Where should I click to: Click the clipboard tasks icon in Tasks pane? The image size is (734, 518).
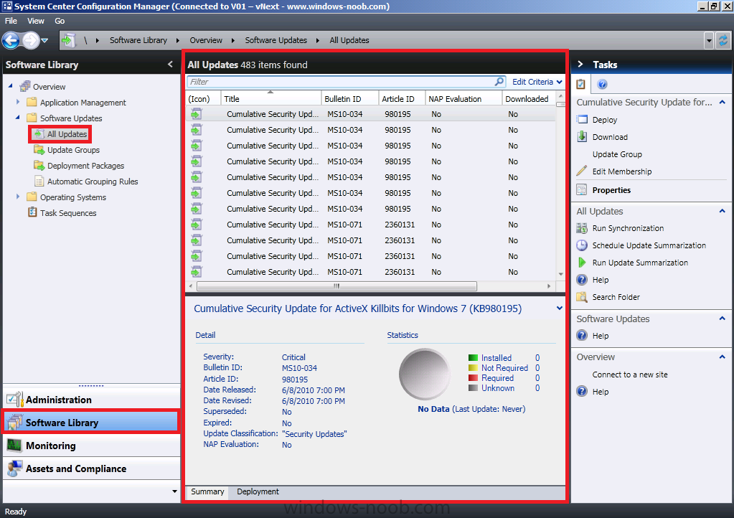pyautogui.click(x=581, y=84)
